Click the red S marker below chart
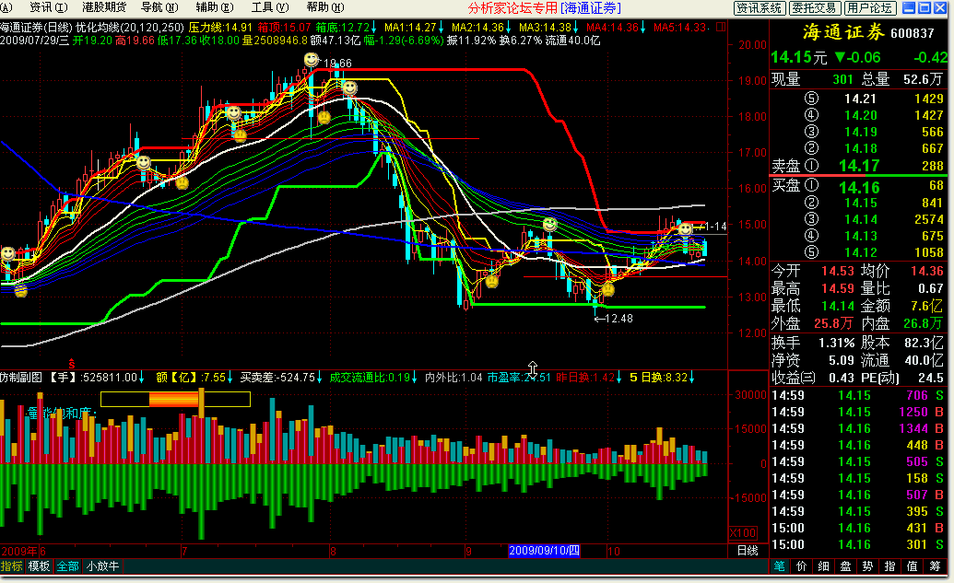 (71, 364)
